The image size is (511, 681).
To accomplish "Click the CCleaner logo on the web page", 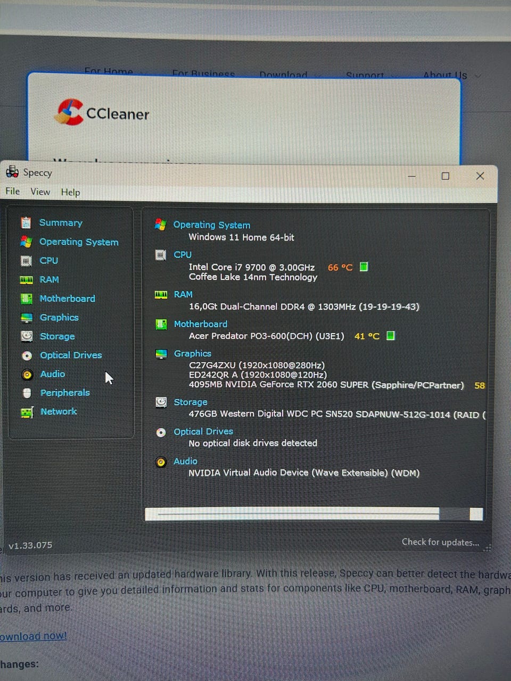I will pos(102,113).
